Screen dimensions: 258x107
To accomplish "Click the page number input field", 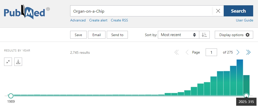I will coord(211,52).
